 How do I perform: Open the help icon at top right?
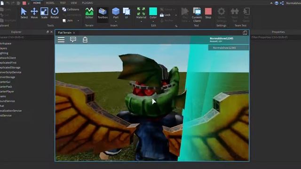[277, 3]
